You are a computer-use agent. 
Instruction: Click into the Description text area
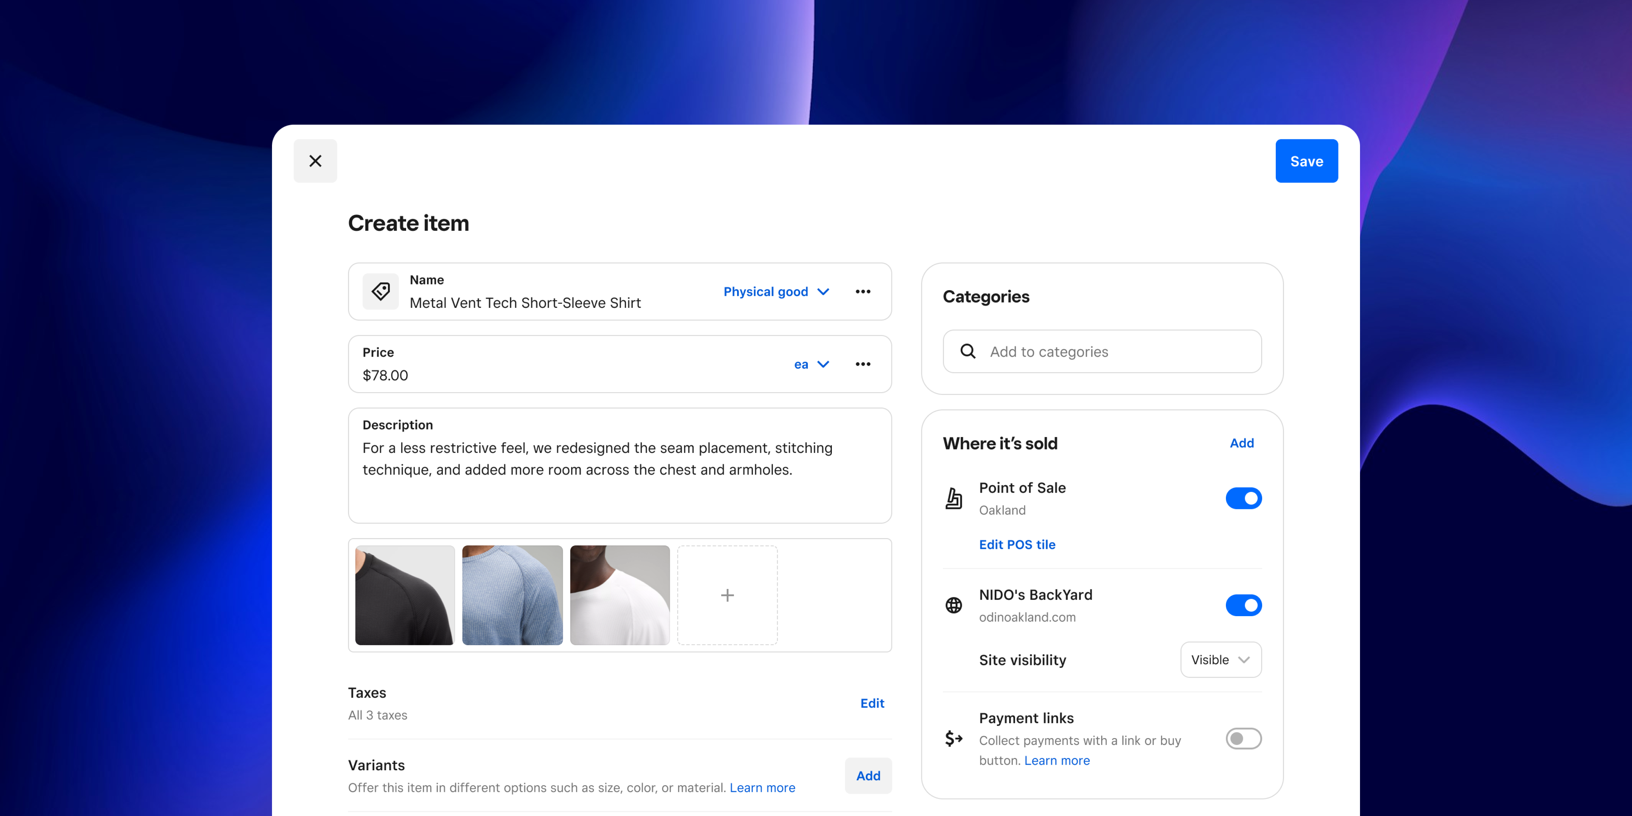coord(620,466)
